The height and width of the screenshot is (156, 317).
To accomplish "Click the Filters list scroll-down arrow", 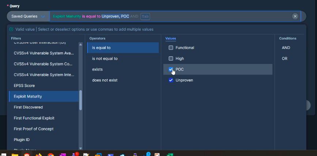I will (81, 148).
